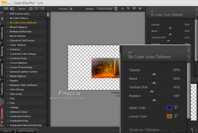This screenshot has height=133, width=198.
Task: Click the HELP button
Action: [7, 131]
